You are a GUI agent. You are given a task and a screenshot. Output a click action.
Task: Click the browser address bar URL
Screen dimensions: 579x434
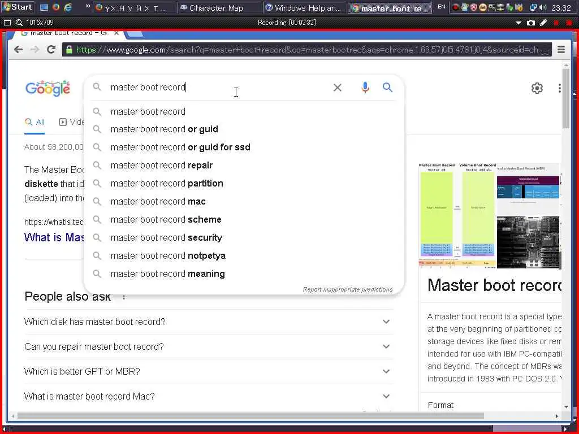click(x=306, y=50)
